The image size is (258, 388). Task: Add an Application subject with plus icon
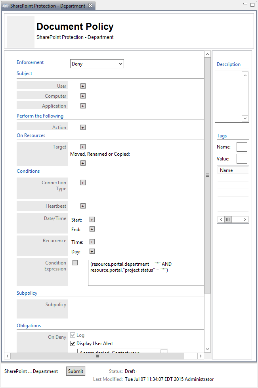pyautogui.click(x=83, y=106)
